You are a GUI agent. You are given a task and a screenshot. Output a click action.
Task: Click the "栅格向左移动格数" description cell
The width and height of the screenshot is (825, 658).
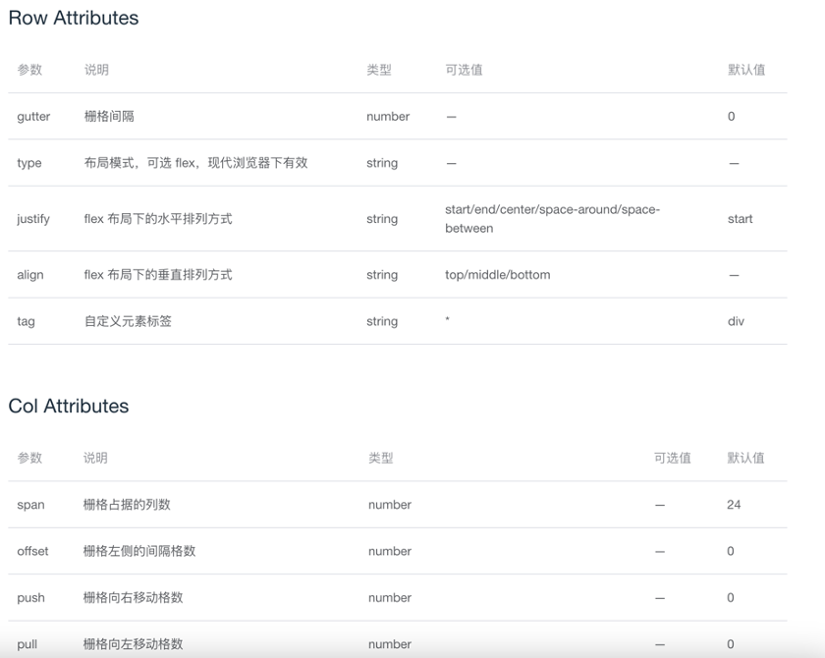click(x=134, y=644)
